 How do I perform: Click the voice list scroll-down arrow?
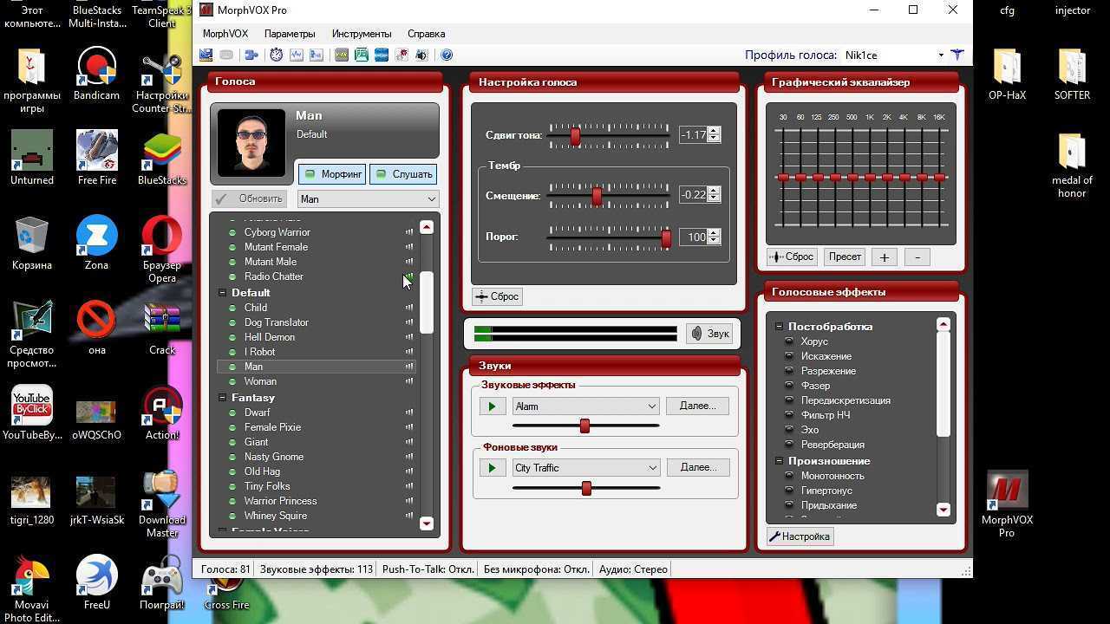click(x=426, y=523)
